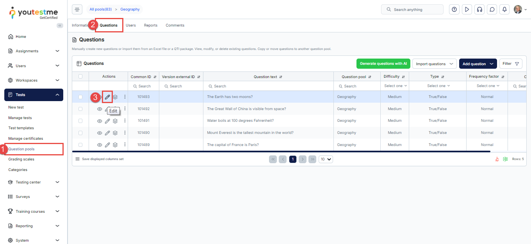The image size is (531, 244).
Task: Tick the checkbox for question 101489
Action: tap(80, 145)
